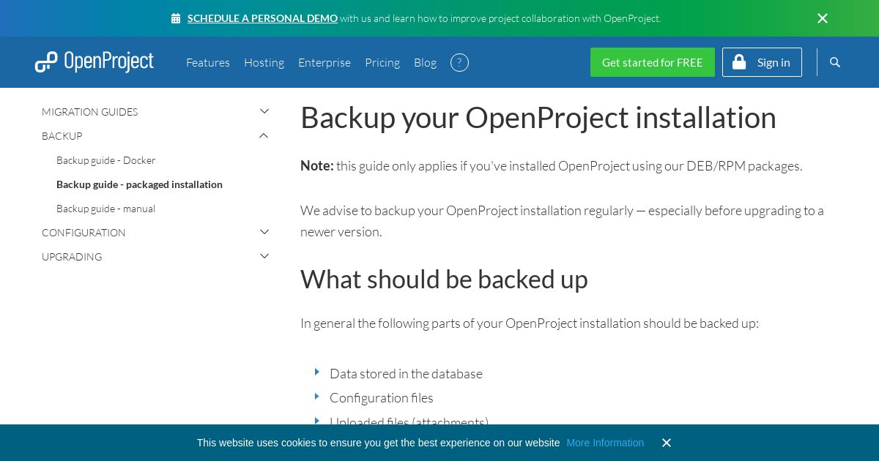Open the Features menu item
Image resolution: width=879 pixels, height=461 pixels.
[208, 62]
